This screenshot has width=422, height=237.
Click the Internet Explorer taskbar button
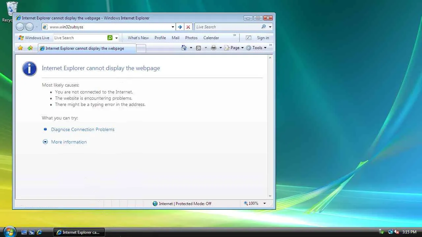tap(79, 232)
